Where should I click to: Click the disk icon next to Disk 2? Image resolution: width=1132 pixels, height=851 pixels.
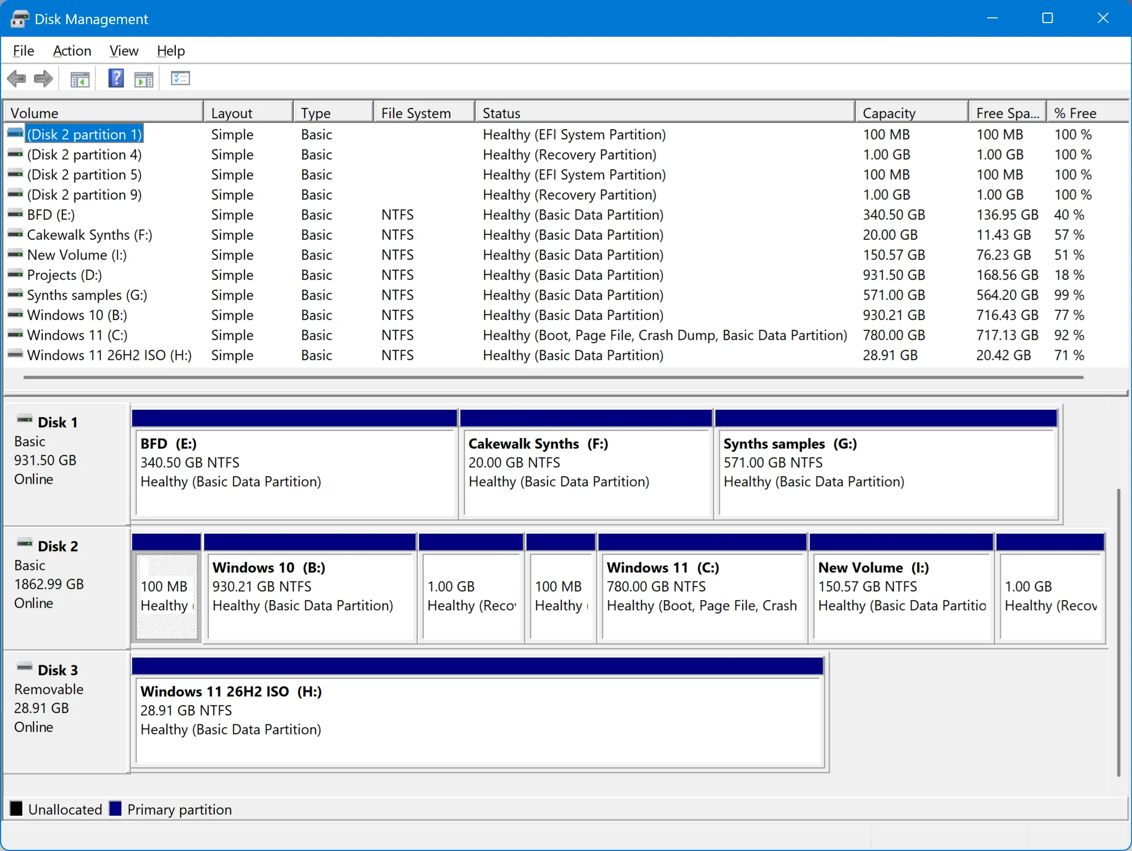pyautogui.click(x=25, y=544)
